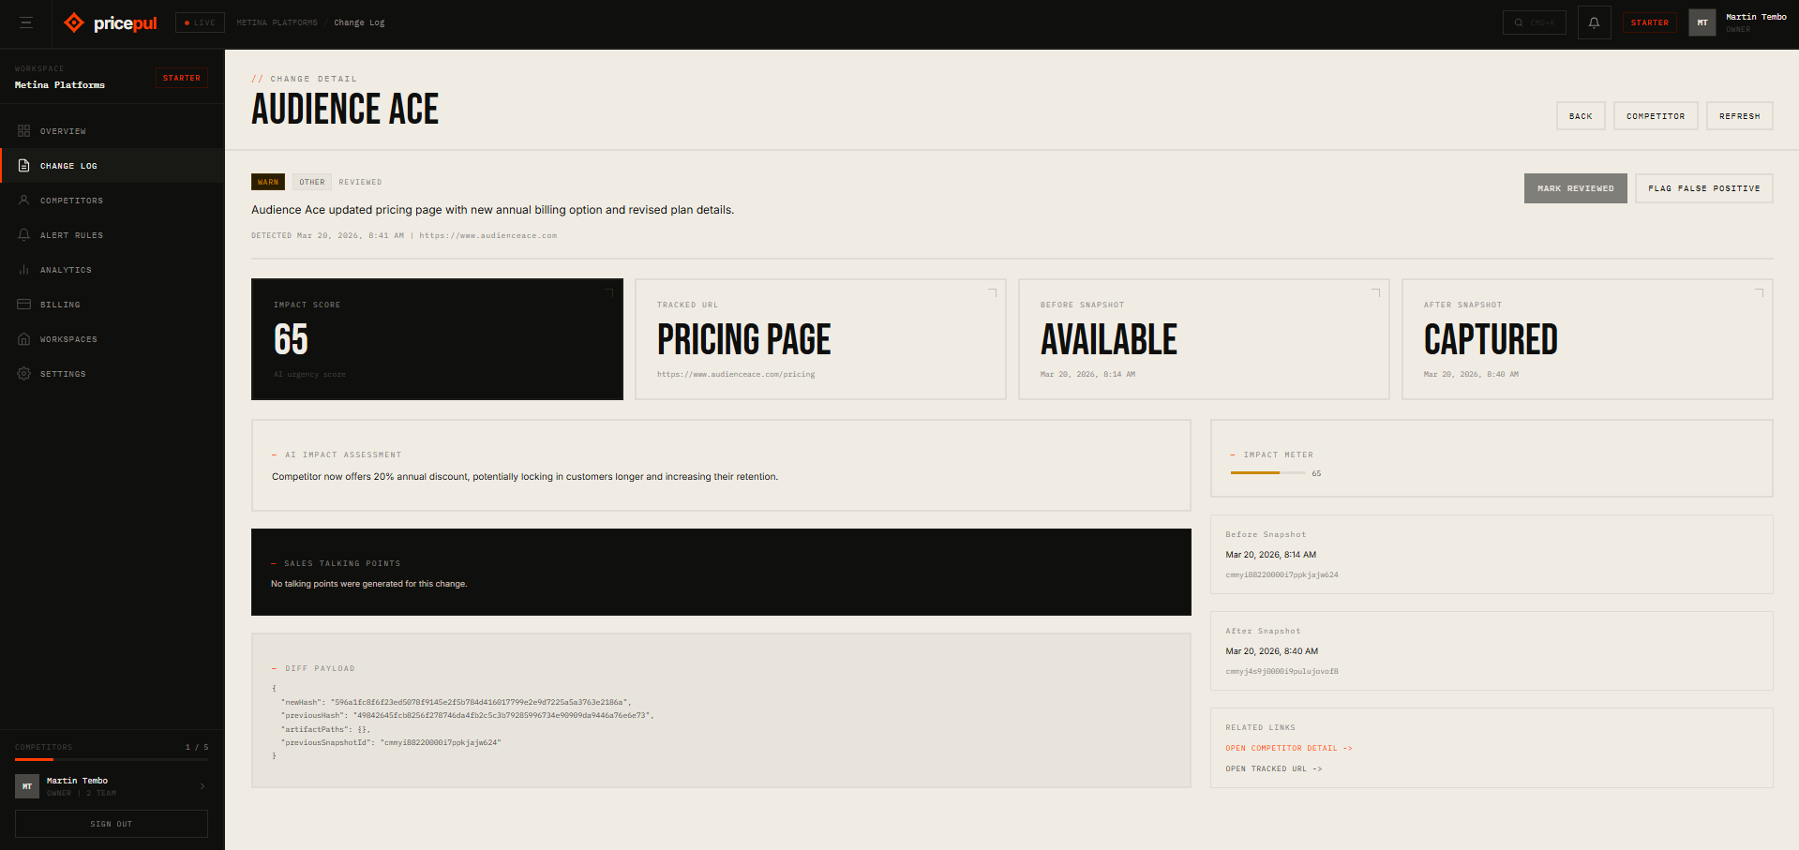Click the Diff Payload heading
The image size is (1799, 850).
320,668
